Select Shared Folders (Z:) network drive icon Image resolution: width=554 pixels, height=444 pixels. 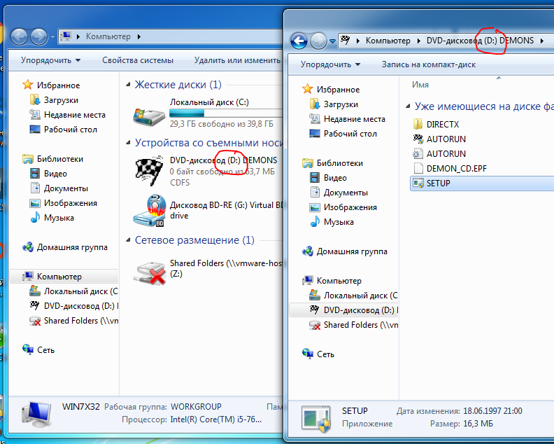tap(150, 273)
